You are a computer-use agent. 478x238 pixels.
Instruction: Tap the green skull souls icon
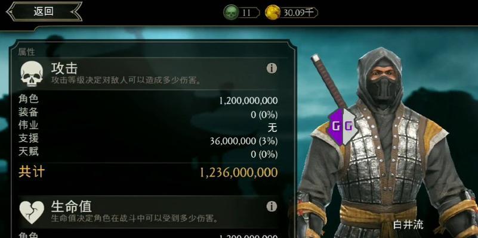(x=231, y=12)
